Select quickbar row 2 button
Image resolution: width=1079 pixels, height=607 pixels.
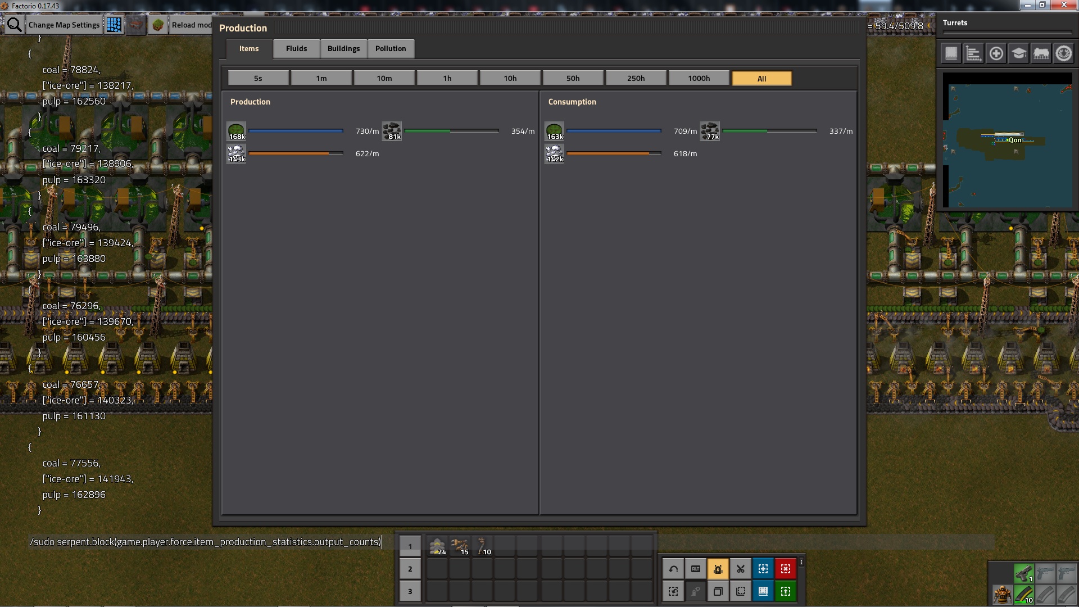click(410, 569)
